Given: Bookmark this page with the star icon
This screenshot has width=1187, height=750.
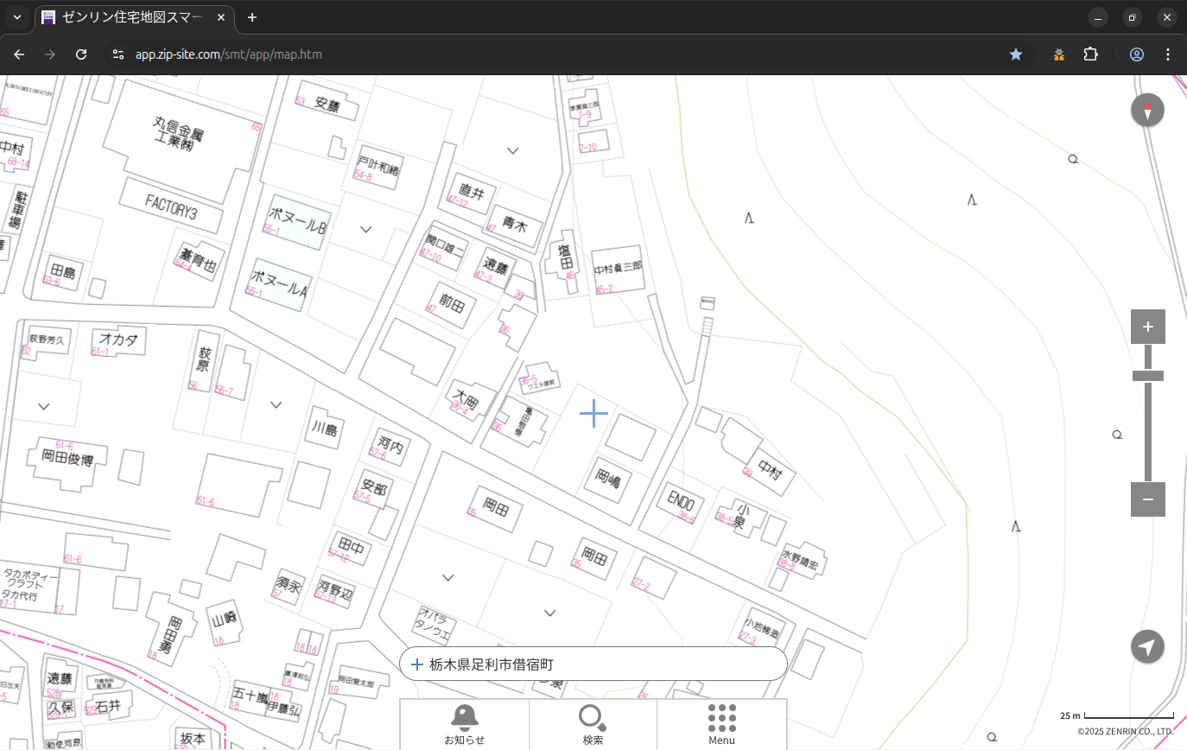Looking at the screenshot, I should pos(1016,54).
